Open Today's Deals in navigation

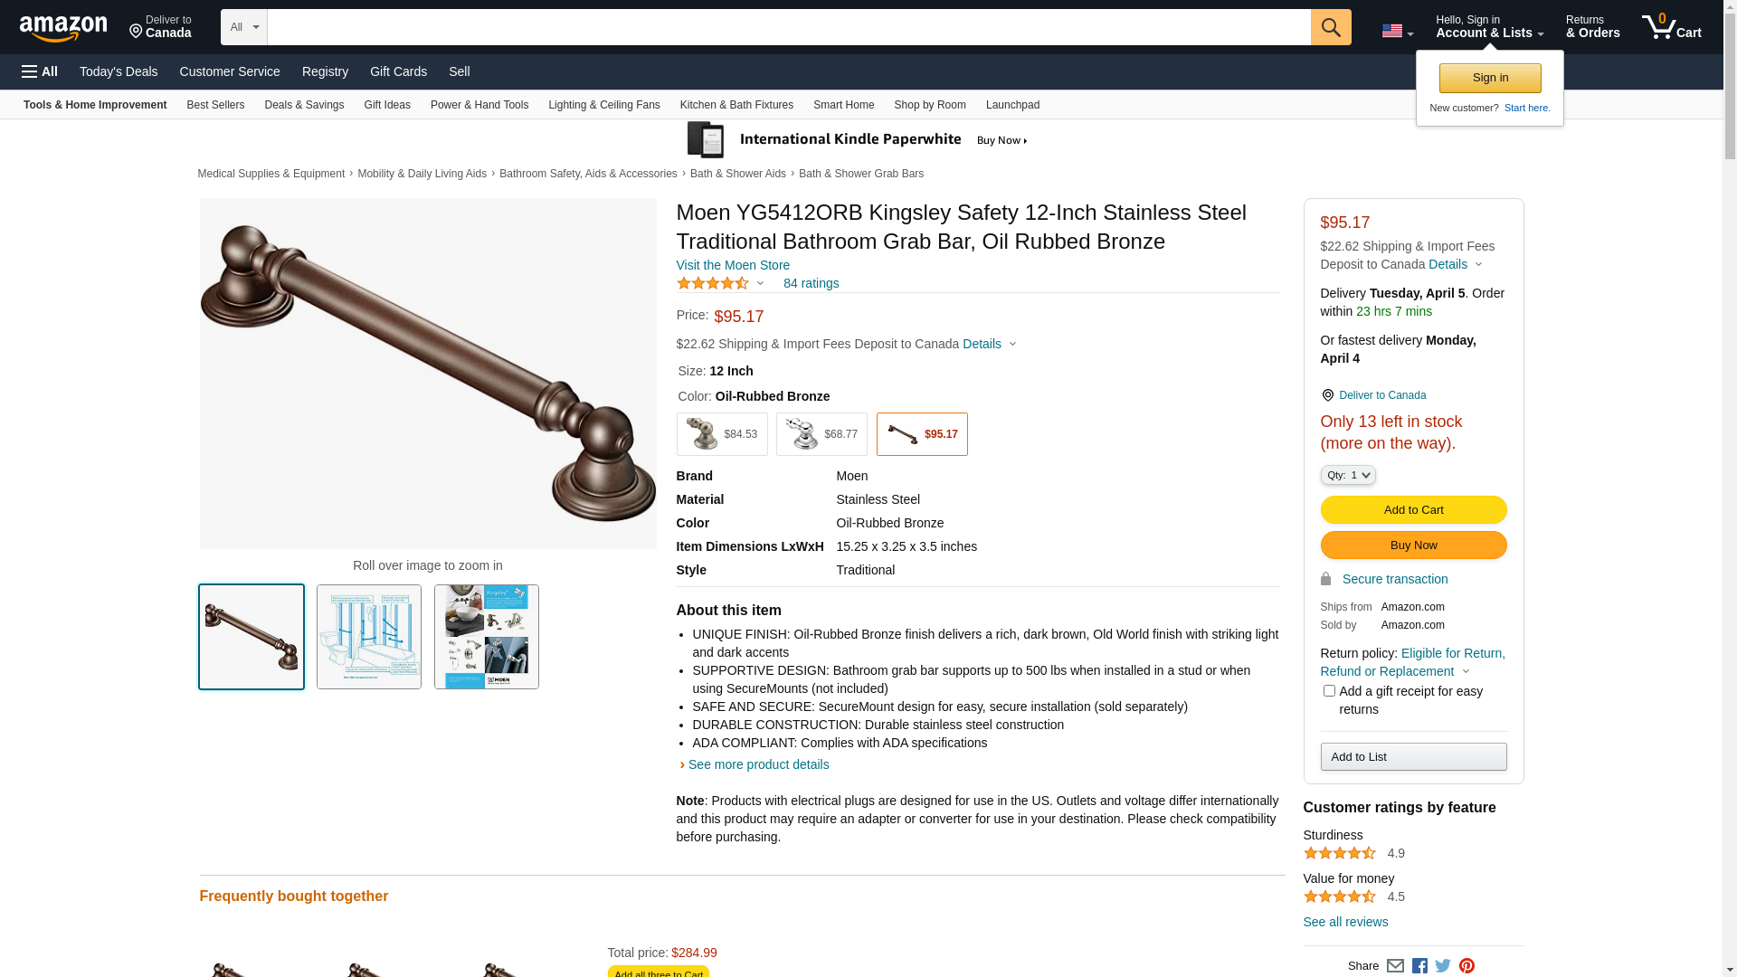coord(119,71)
